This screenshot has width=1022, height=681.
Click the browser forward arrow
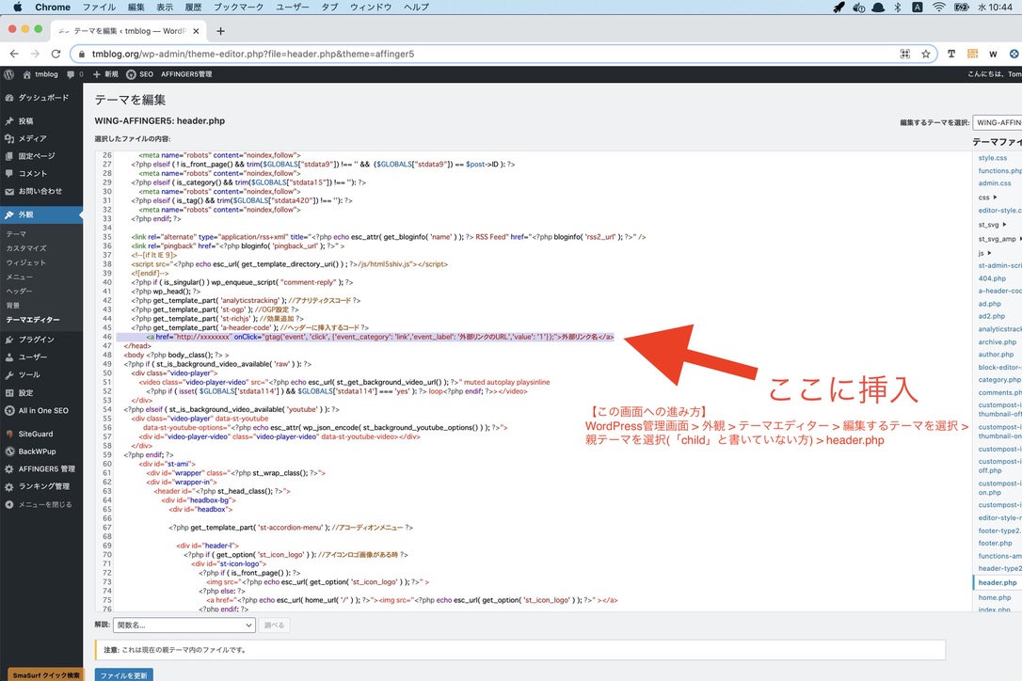coord(35,55)
